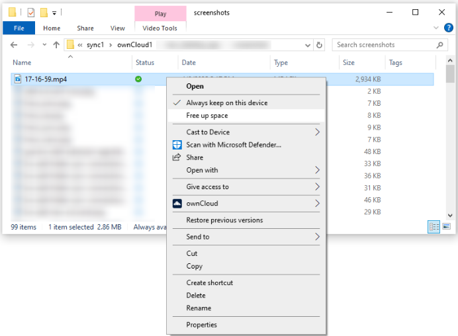The image size is (458, 336).
Task: Click the Back navigation arrow
Action: [14, 45]
